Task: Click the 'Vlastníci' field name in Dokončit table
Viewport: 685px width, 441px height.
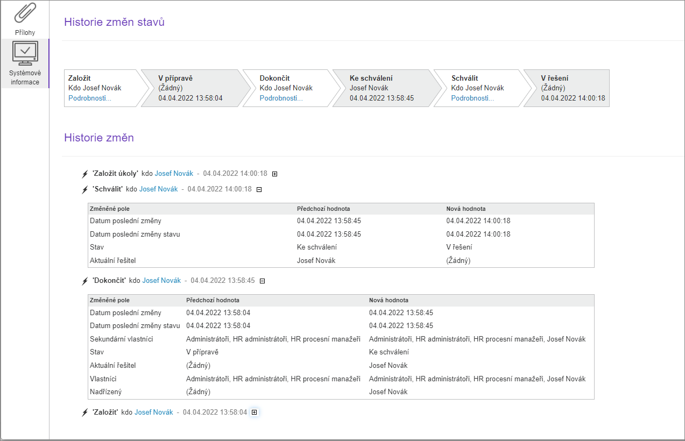Action: point(103,379)
